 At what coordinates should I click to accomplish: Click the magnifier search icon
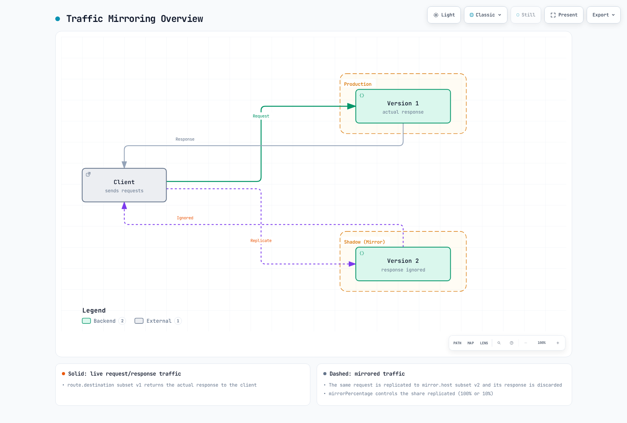tap(499, 343)
